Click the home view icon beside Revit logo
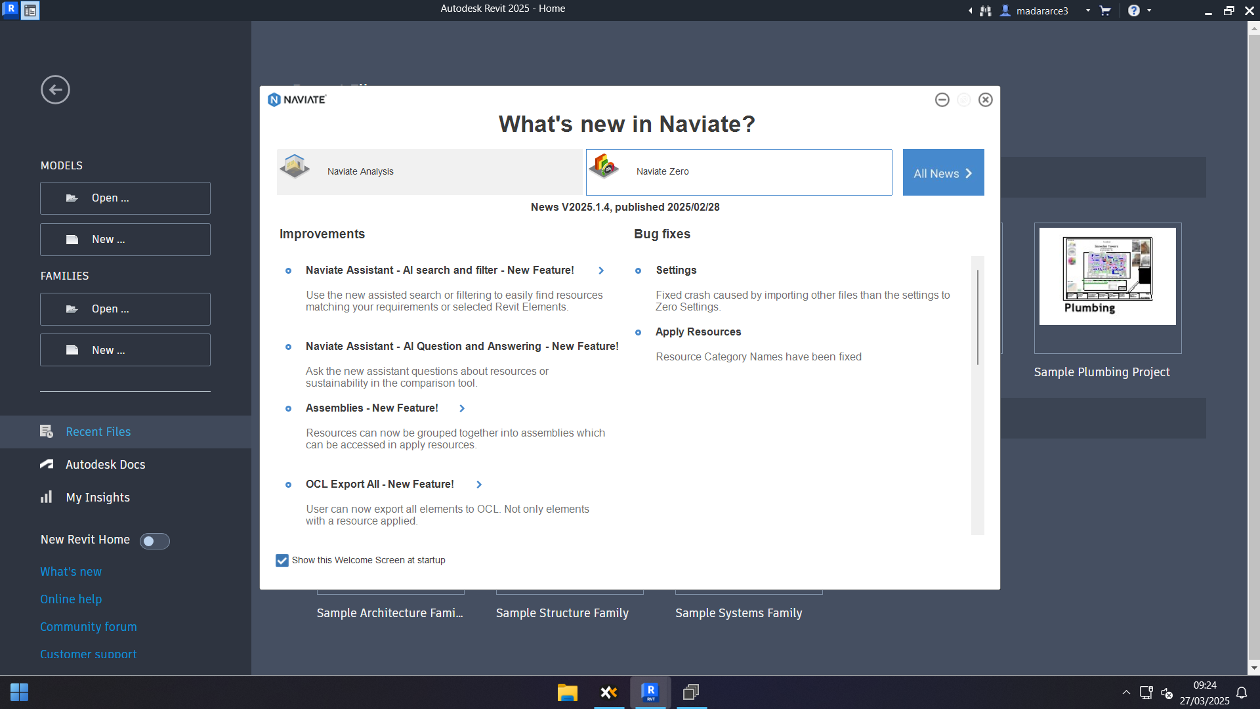Viewport: 1260px width, 709px height. tap(30, 11)
